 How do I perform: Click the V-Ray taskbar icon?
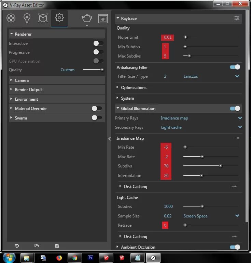153,258
